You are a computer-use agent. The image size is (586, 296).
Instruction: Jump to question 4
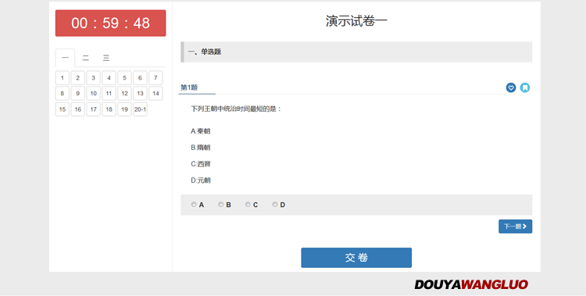click(109, 78)
